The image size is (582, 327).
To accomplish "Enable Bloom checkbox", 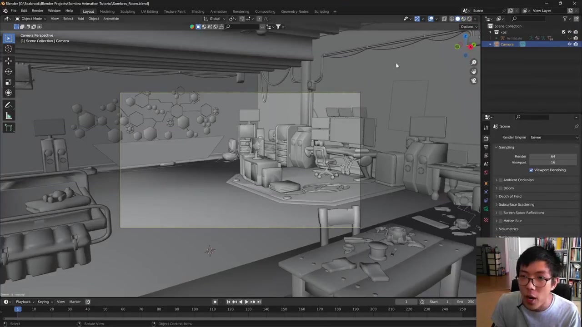I will click(501, 188).
